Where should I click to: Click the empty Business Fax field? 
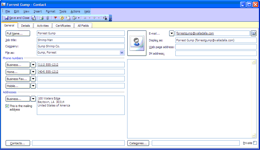click(81, 79)
